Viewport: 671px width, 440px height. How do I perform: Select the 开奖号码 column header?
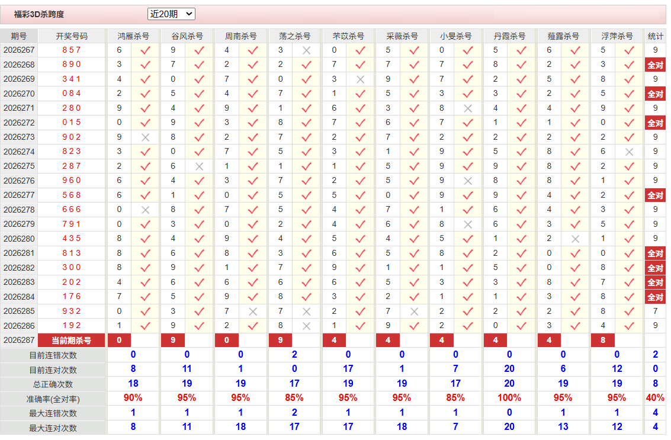72,36
